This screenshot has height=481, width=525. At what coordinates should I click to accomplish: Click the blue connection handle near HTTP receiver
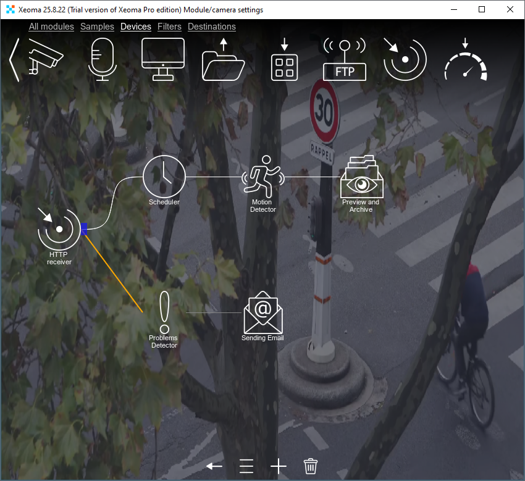(84, 228)
